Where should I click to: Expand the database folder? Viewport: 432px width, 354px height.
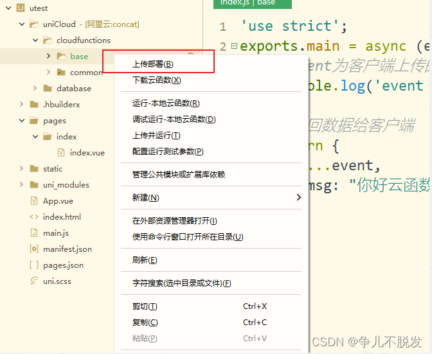(x=35, y=88)
